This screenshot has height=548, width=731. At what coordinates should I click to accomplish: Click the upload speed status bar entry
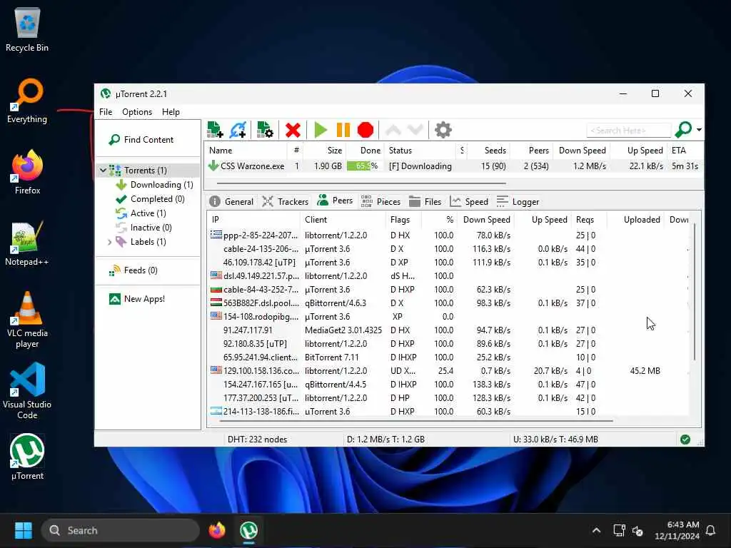(x=555, y=440)
